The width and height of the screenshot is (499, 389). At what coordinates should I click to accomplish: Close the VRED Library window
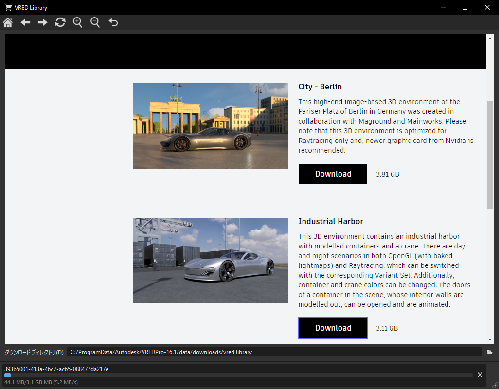tap(487, 7)
